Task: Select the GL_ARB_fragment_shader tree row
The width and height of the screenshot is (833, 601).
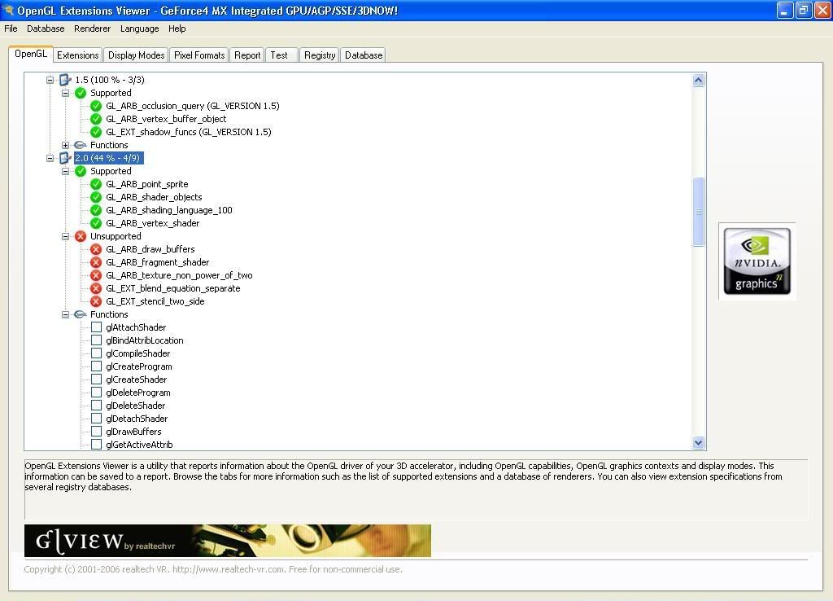Action: 157,262
